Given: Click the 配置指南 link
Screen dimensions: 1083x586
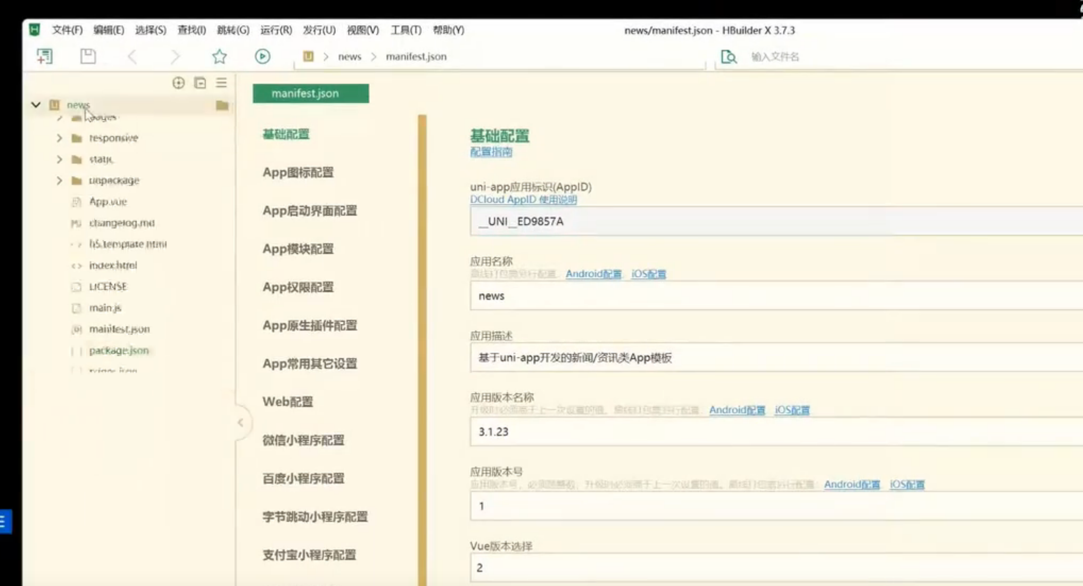Looking at the screenshot, I should pos(491,152).
